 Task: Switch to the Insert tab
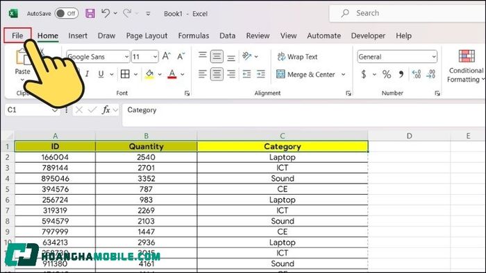click(78, 35)
